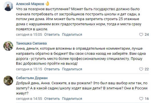This screenshot has width=152, height=103.
Task: Open Алексей Марков's profile picture
Action: 8,6
